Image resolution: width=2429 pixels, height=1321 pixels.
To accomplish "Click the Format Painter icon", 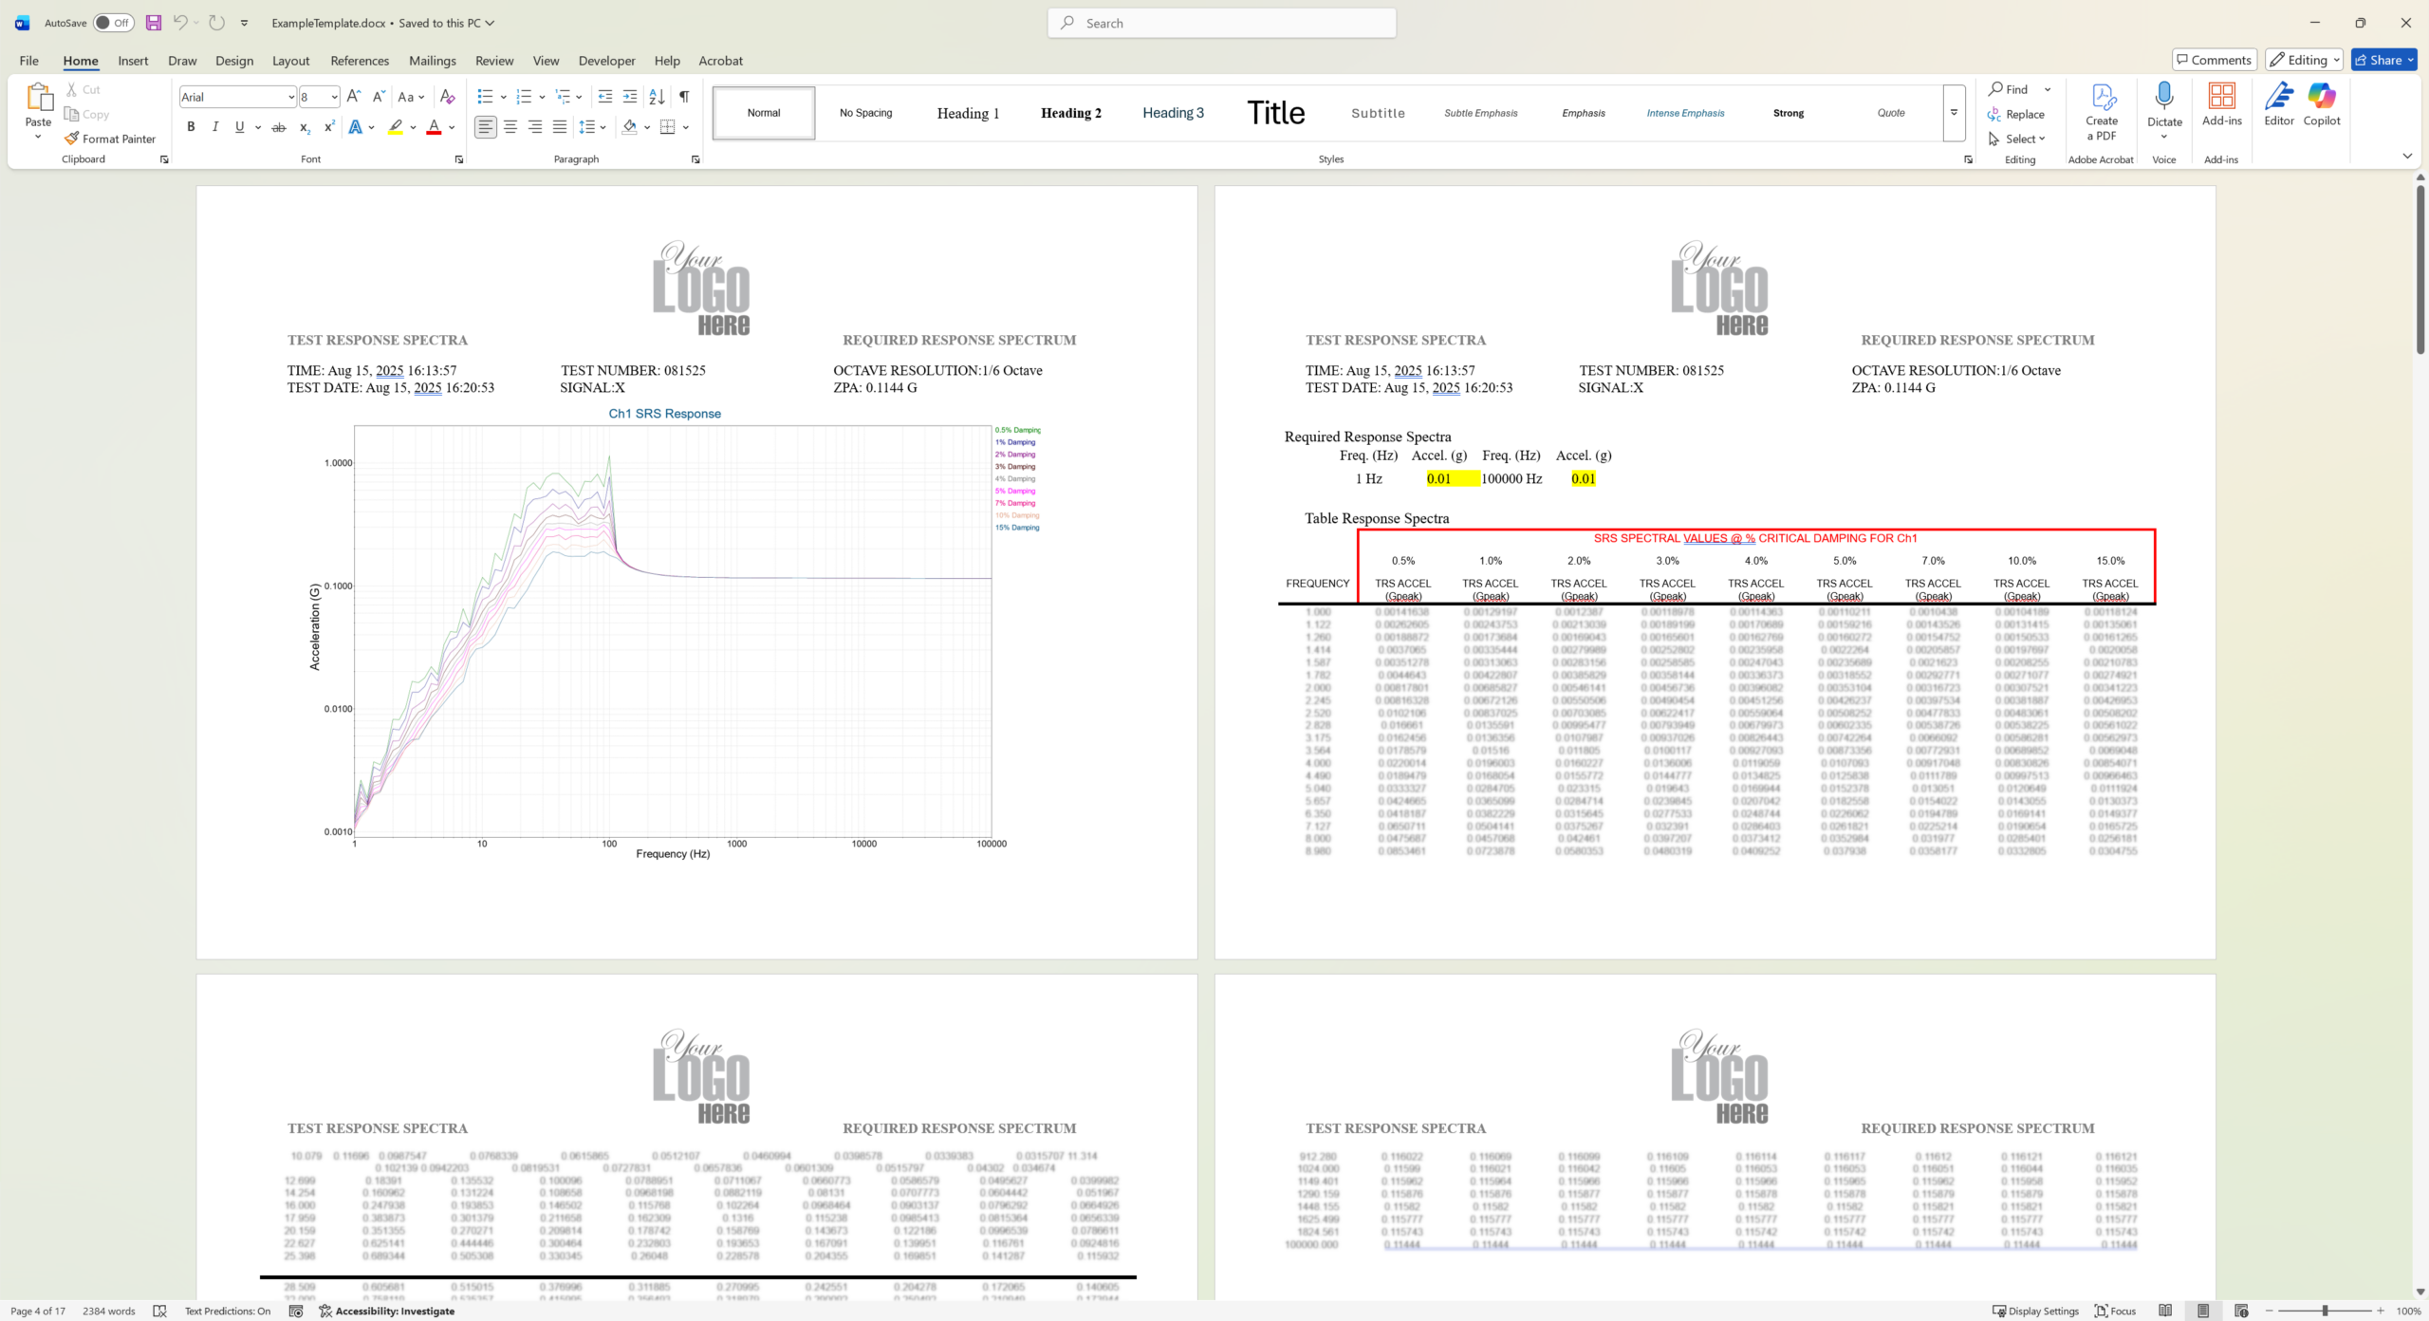I will point(72,139).
